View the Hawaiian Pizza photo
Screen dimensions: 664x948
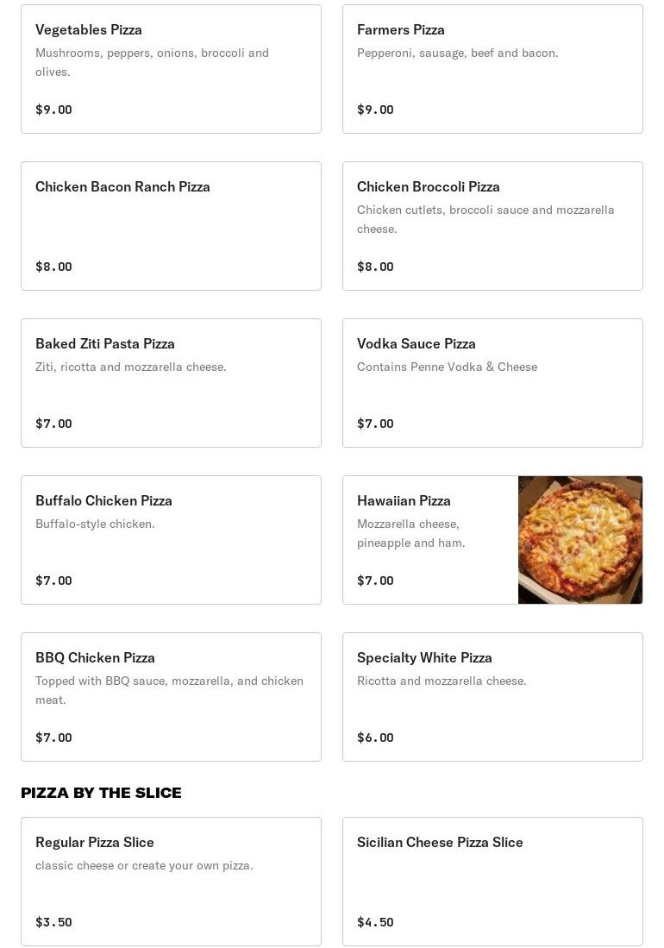(x=580, y=540)
